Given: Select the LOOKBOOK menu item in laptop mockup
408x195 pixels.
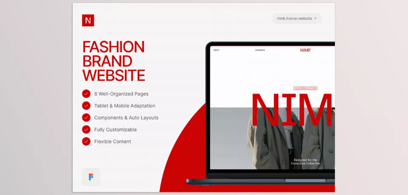Looking at the screenshot, I should [260, 50].
